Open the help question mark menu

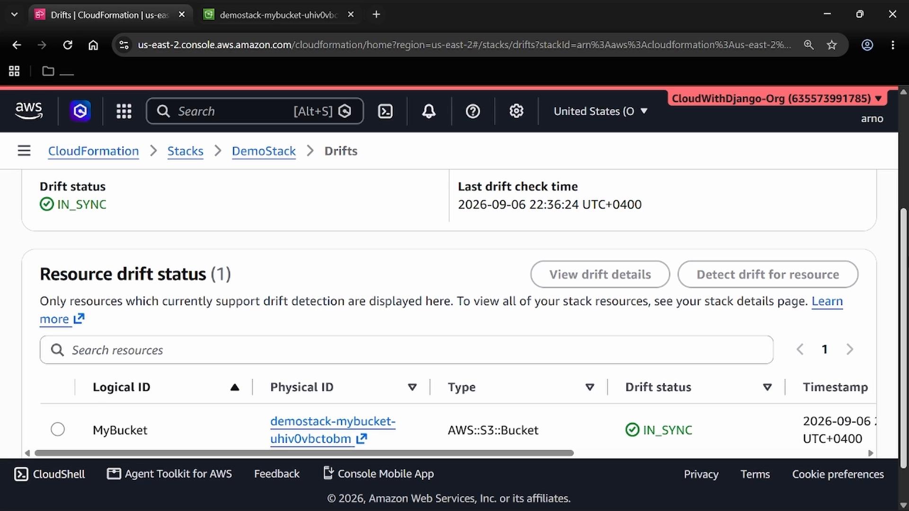pos(472,111)
